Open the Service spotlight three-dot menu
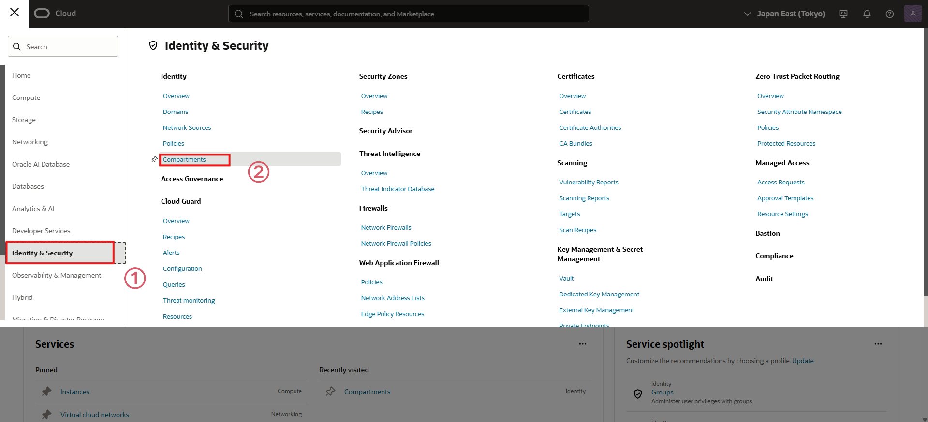Viewport: 928px width, 422px height. (878, 344)
